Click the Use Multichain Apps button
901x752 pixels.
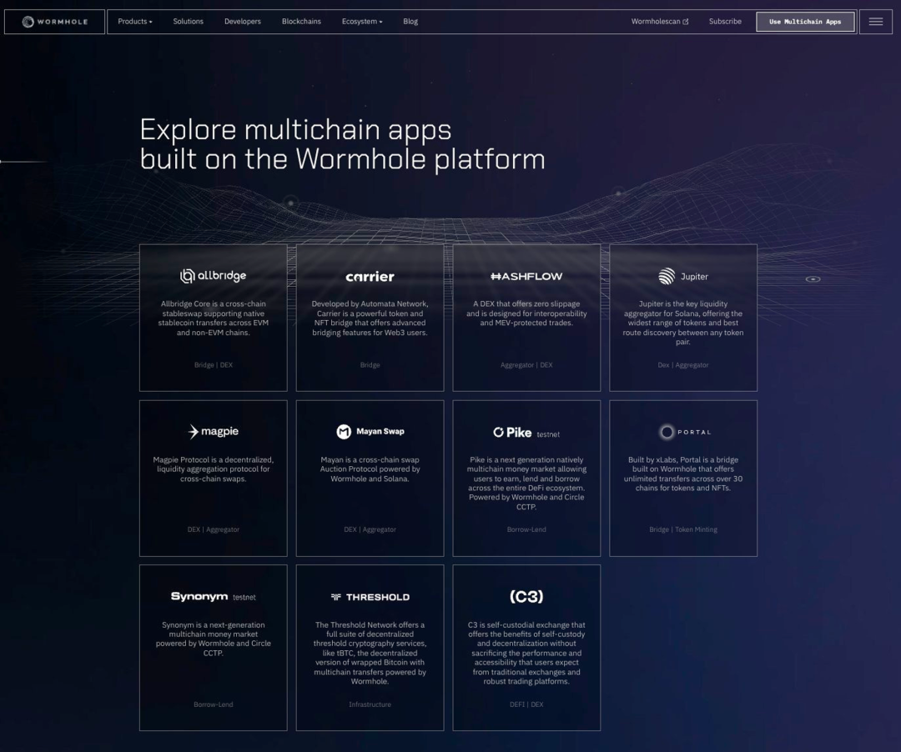(805, 22)
